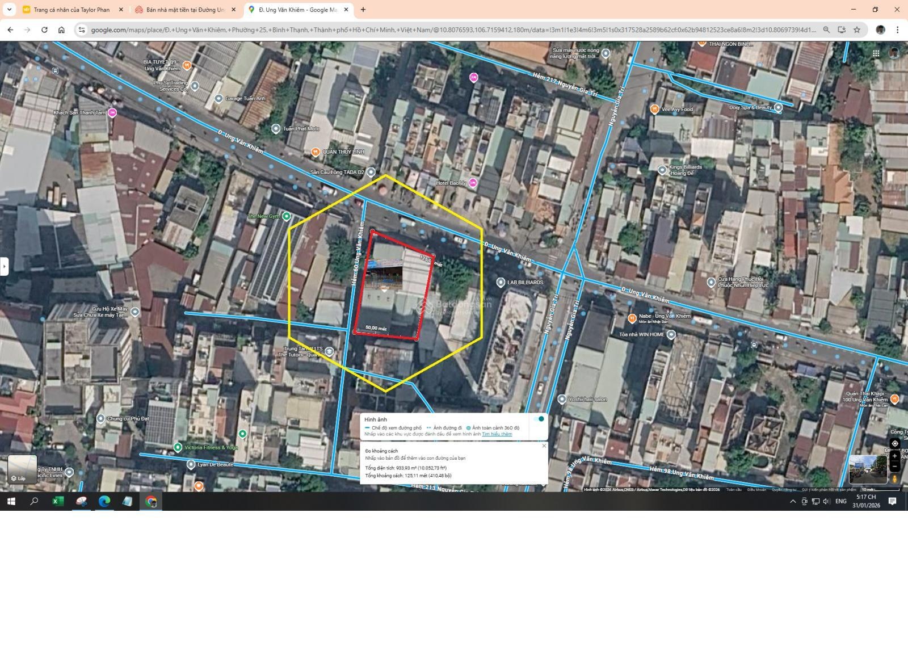Zoom out of the map
The image size is (908, 647).
pos(895,467)
